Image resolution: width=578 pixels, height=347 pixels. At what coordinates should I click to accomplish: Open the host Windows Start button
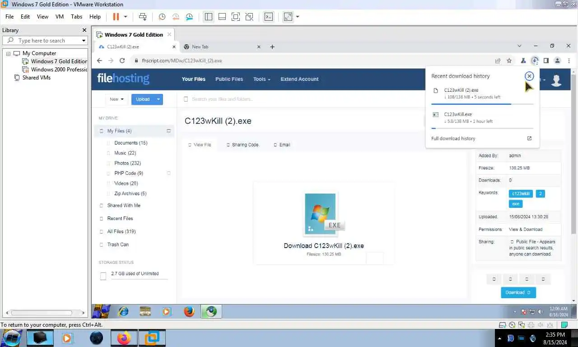tap(12, 338)
